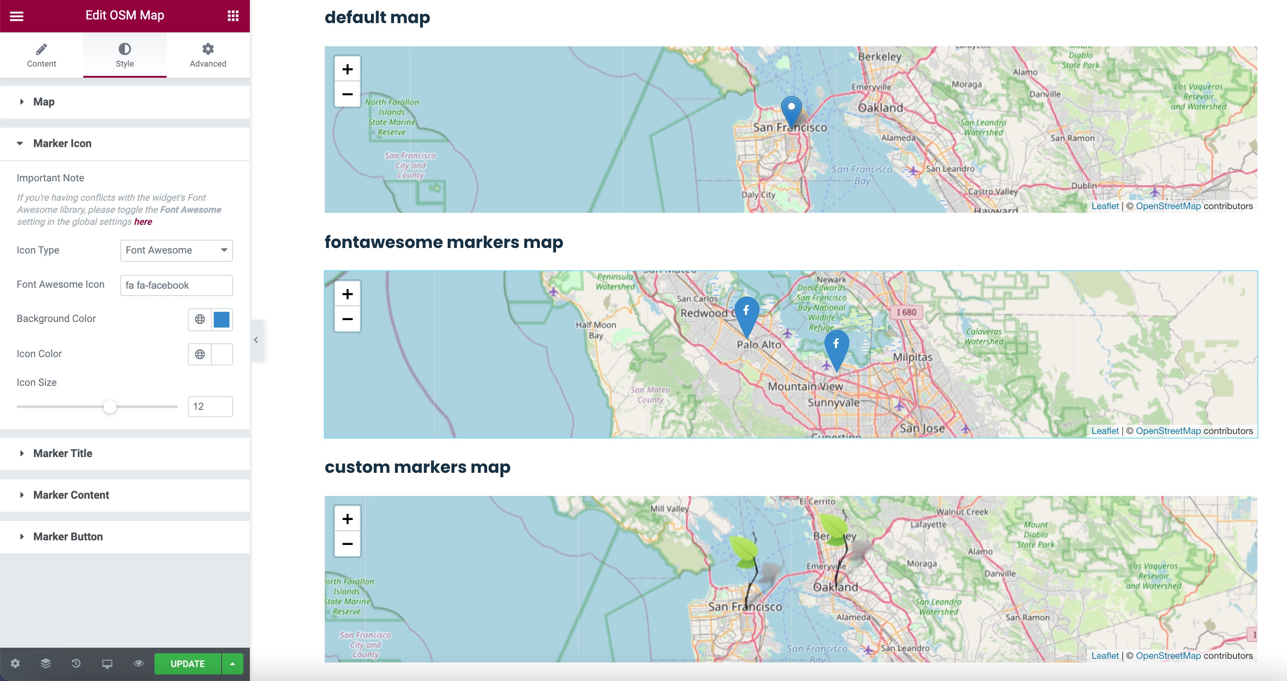This screenshot has height=681, width=1287.
Task: Toggle preview changes eye icon
Action: tap(138, 663)
